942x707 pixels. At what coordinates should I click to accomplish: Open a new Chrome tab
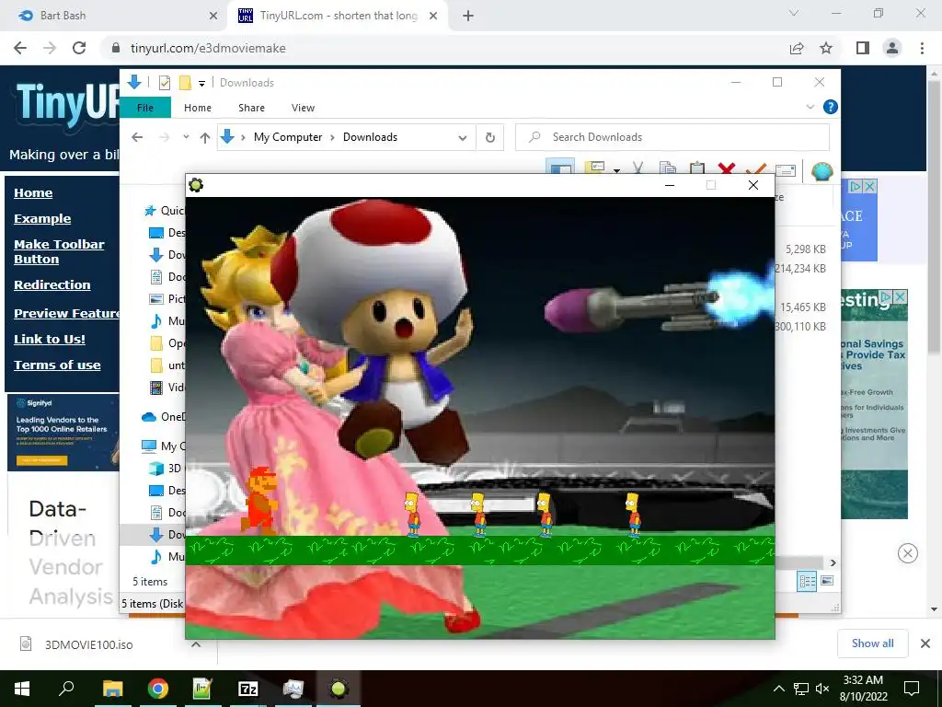point(468,16)
